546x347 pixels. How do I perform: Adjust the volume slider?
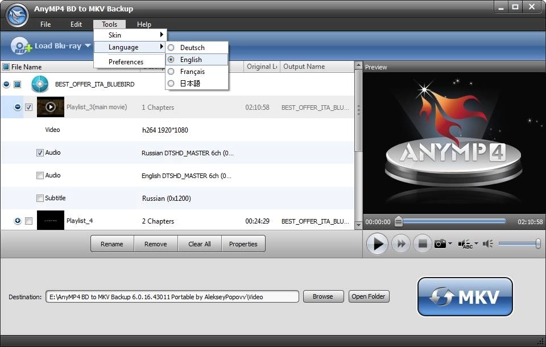click(519, 243)
